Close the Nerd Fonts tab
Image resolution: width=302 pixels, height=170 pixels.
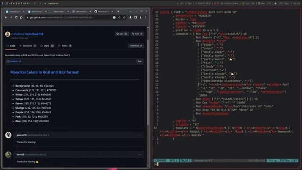coord(68,11)
